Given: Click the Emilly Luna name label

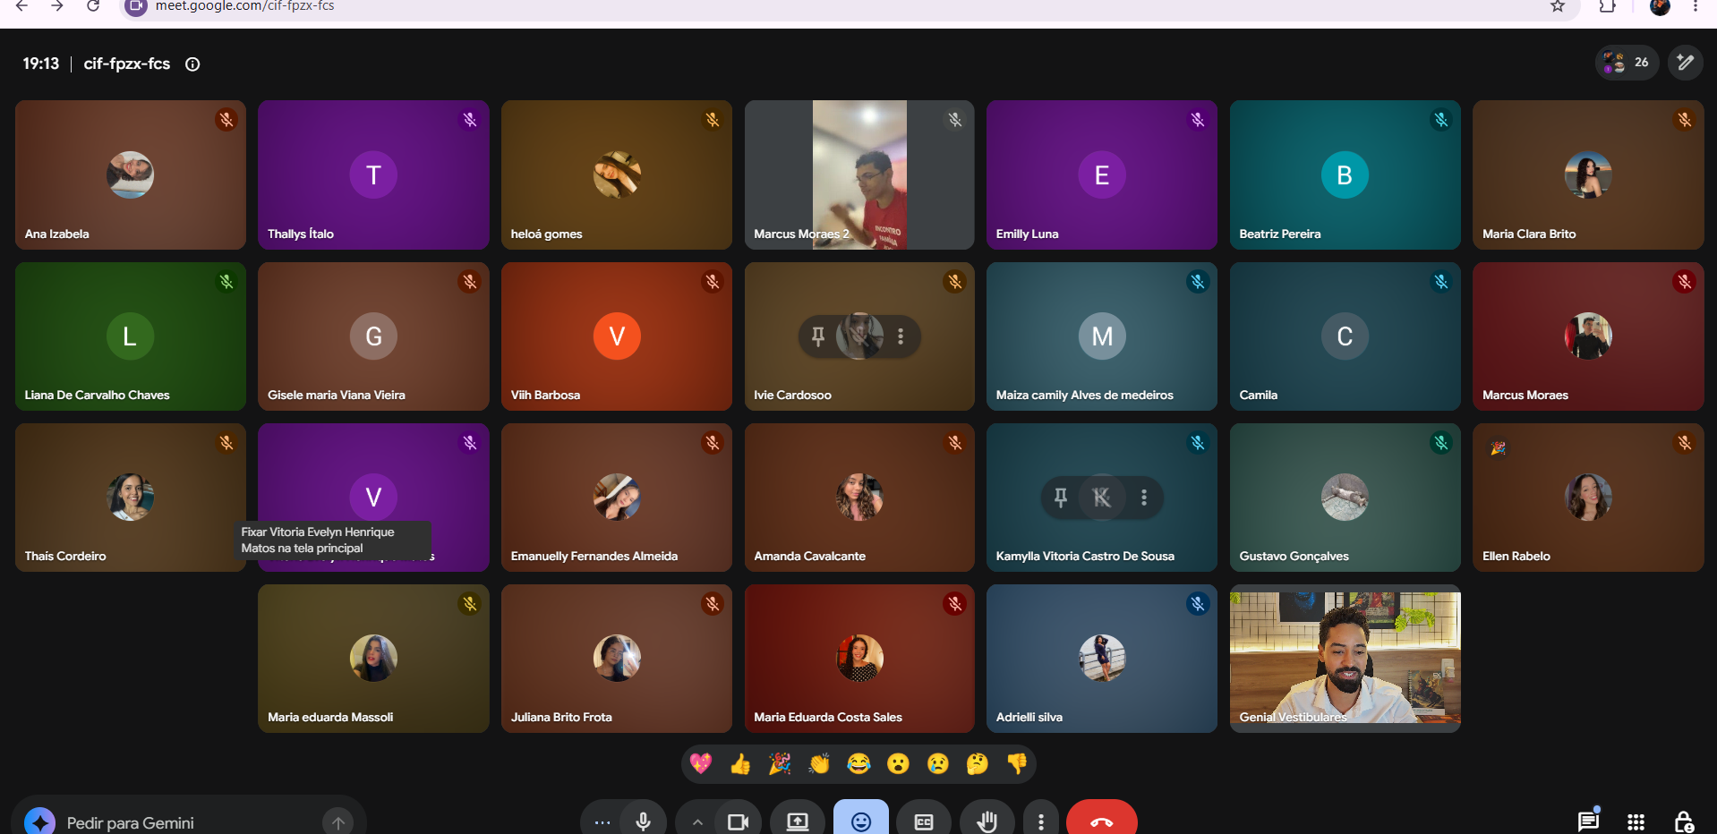Looking at the screenshot, I should (1027, 234).
